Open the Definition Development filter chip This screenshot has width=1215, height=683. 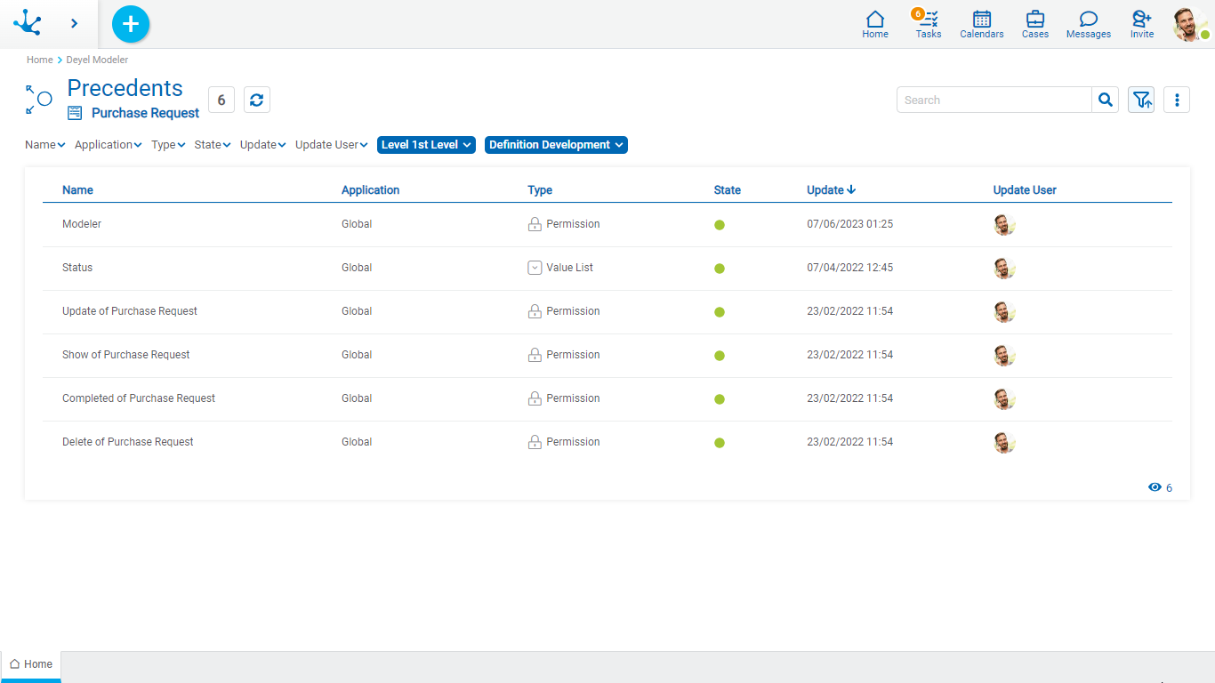point(557,145)
